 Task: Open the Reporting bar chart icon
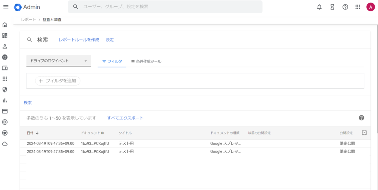tap(5, 100)
